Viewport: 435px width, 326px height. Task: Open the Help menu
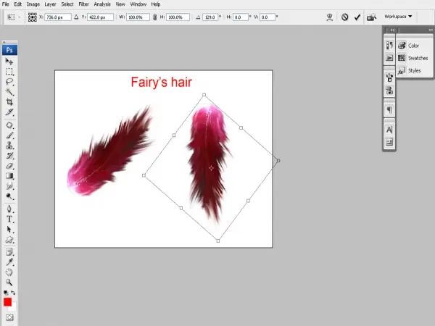click(x=156, y=4)
